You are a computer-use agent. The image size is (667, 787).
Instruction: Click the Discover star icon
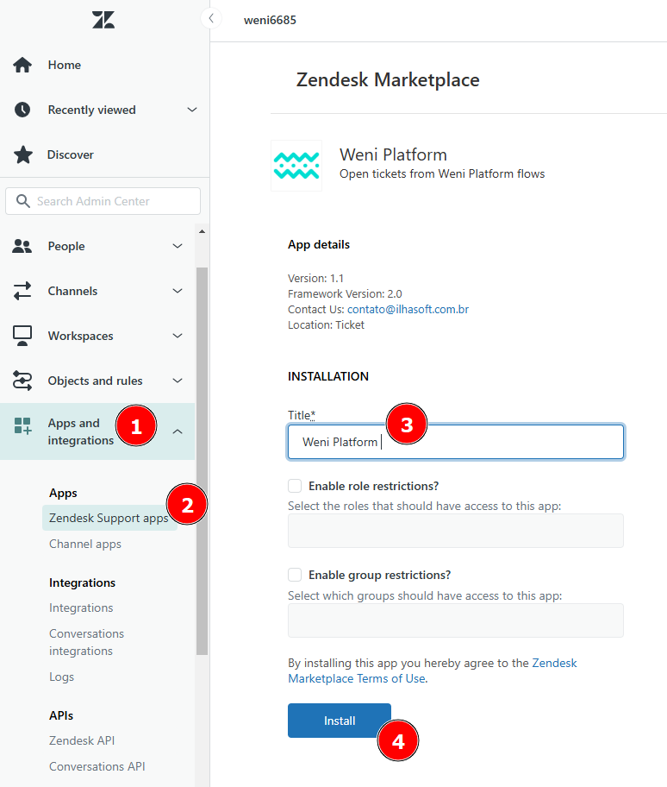22,154
